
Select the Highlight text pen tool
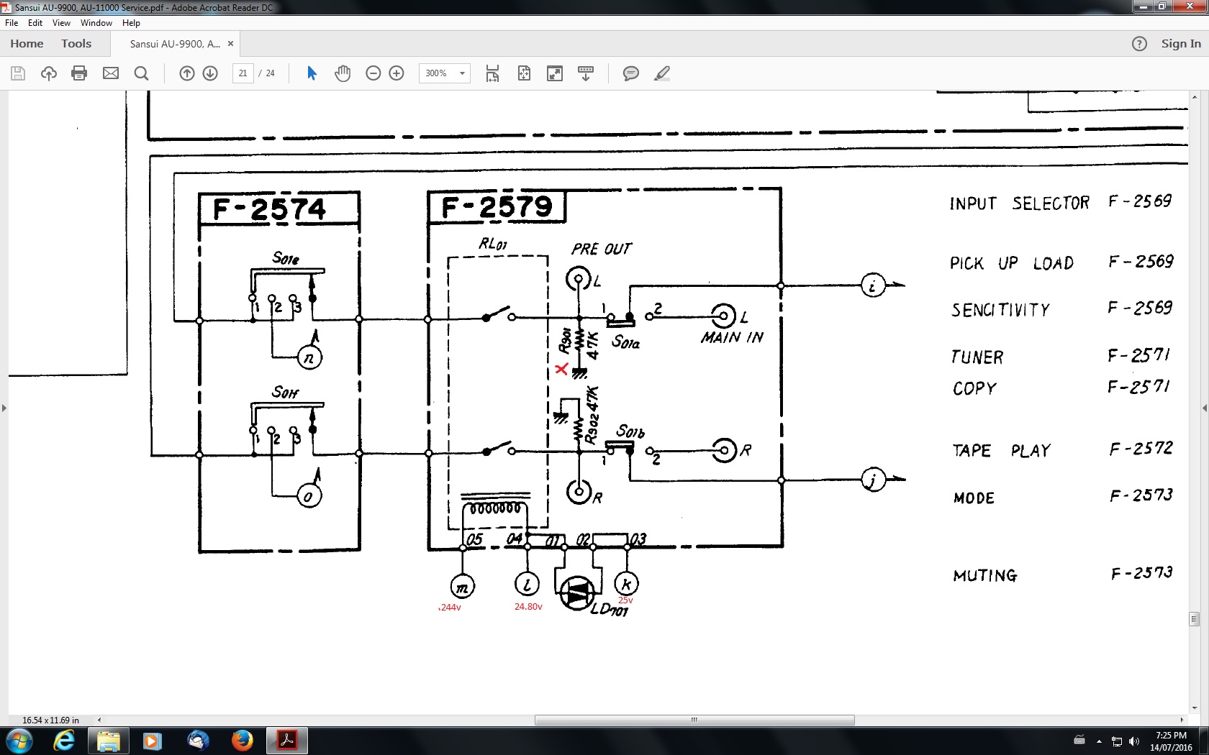coord(662,73)
